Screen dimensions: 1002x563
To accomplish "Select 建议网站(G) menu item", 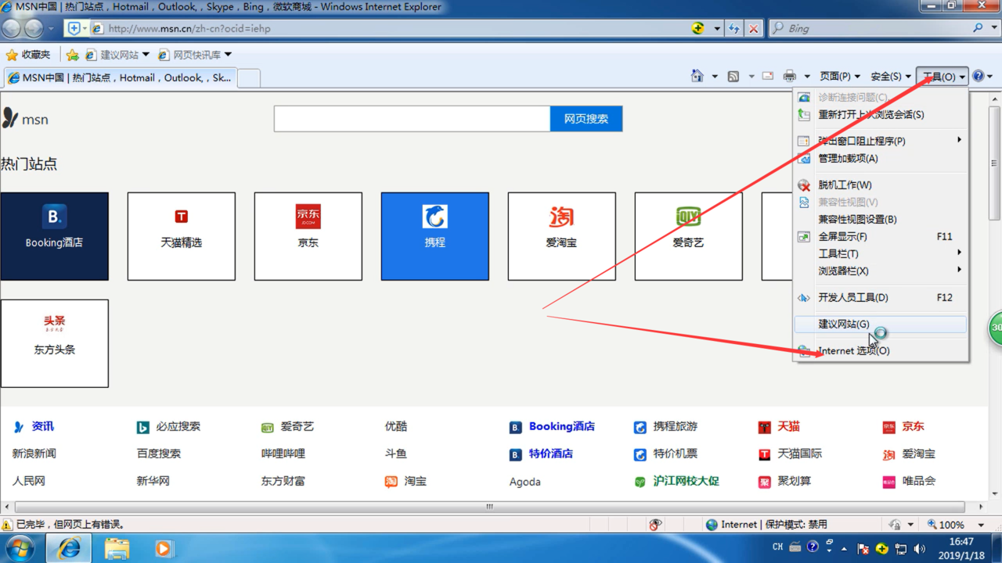I will 881,324.
